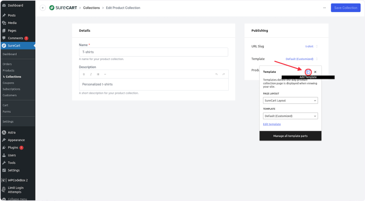Image resolution: width=365 pixels, height=201 pixels.
Task: Click the Save Collection button
Action: click(x=345, y=8)
